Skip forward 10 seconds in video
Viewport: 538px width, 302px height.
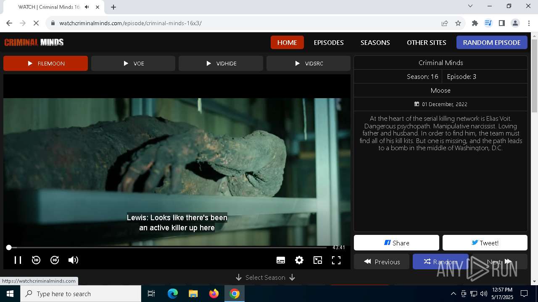pos(55,260)
